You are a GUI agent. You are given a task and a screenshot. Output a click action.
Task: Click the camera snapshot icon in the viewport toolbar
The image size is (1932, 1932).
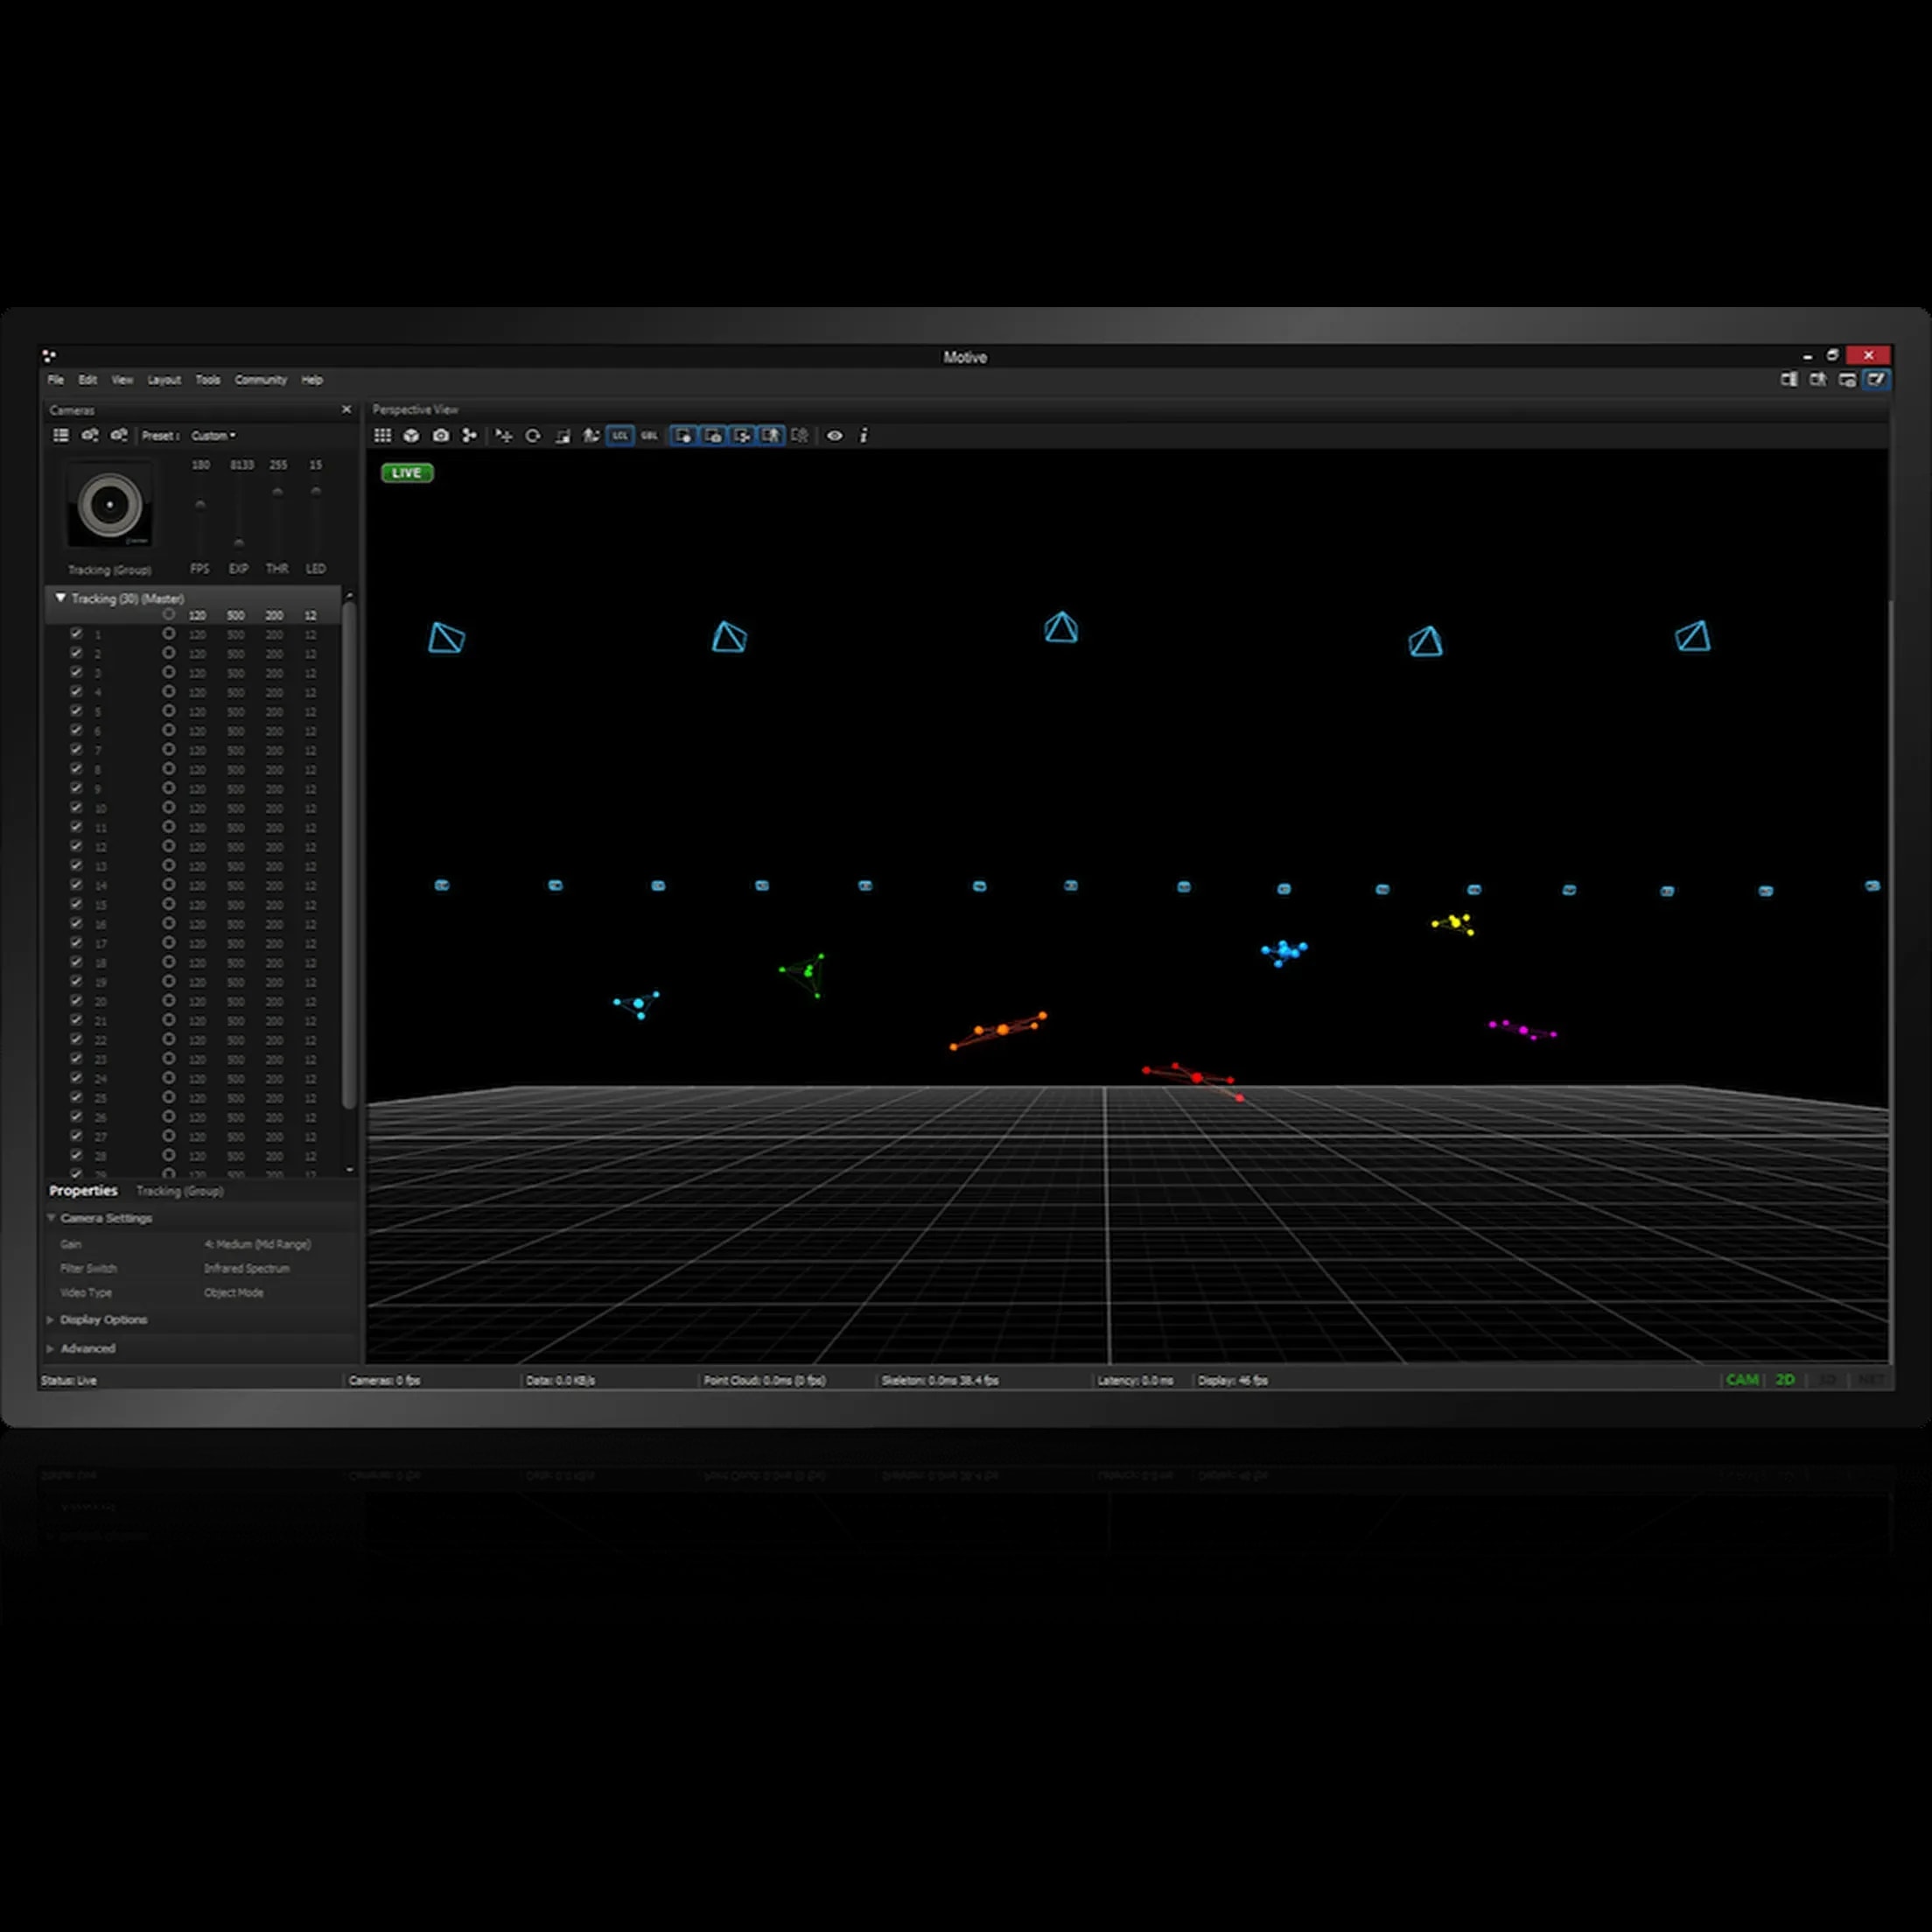(x=440, y=436)
